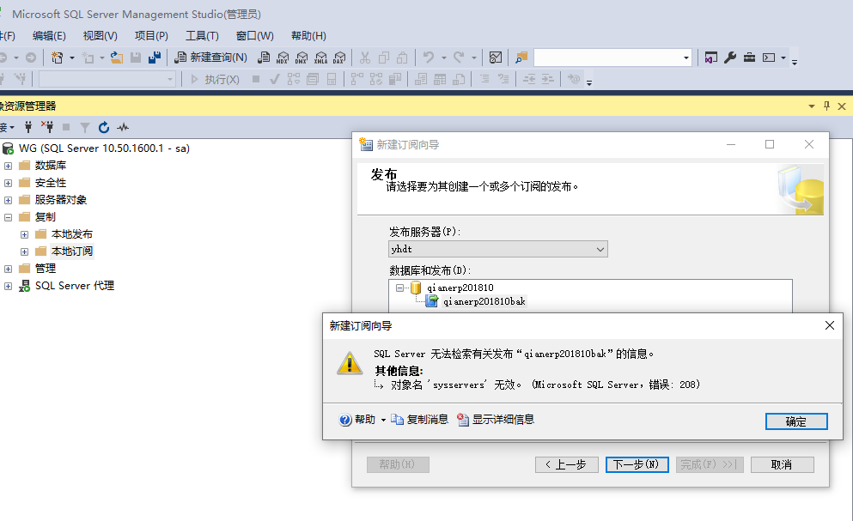Open a new XMLA query
The height and width of the screenshot is (521, 853).
(321, 58)
